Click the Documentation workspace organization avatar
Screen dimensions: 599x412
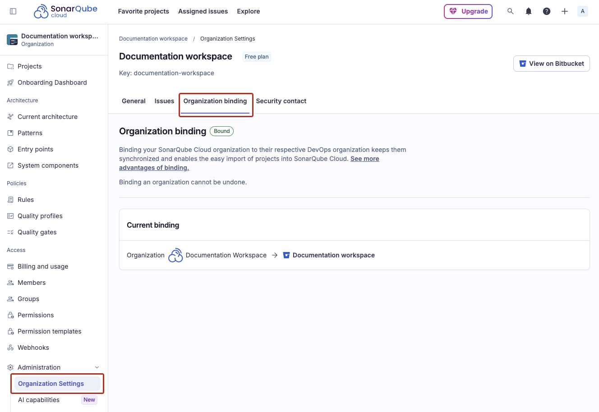(x=12, y=40)
